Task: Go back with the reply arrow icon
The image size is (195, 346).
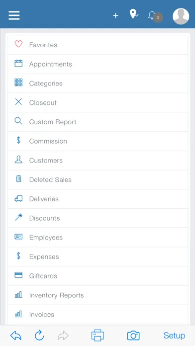Action: pos(16,336)
